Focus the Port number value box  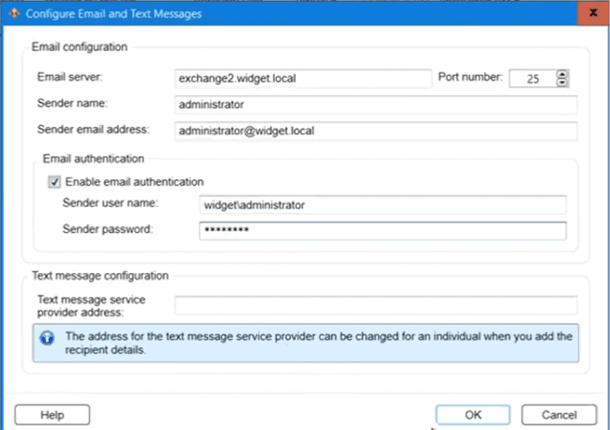533,79
